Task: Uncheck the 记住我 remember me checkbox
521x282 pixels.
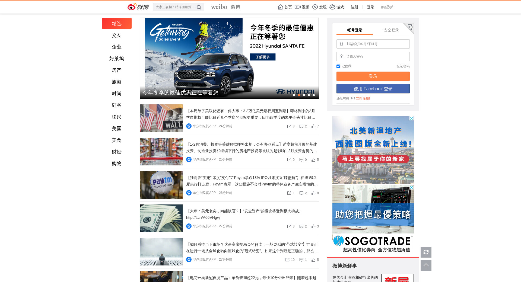Action: 338,66
